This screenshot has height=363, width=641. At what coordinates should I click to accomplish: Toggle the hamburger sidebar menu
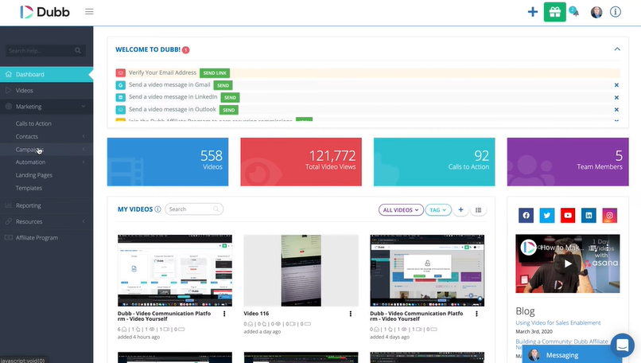pyautogui.click(x=89, y=11)
